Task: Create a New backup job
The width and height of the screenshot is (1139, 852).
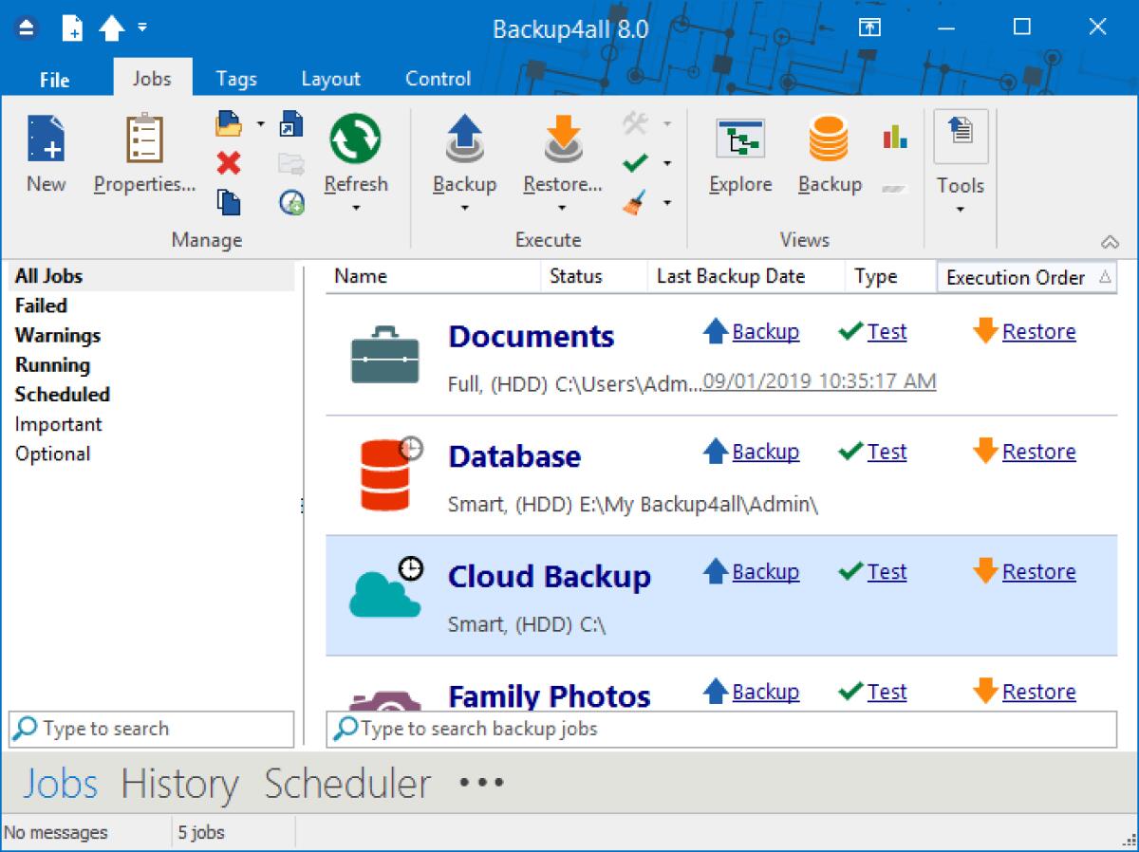Action: [44, 152]
